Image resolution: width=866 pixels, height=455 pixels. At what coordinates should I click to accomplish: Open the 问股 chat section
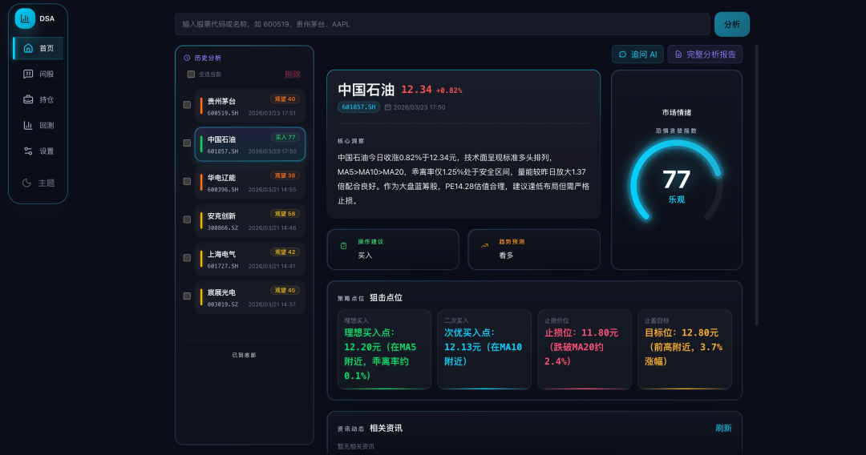(38, 74)
